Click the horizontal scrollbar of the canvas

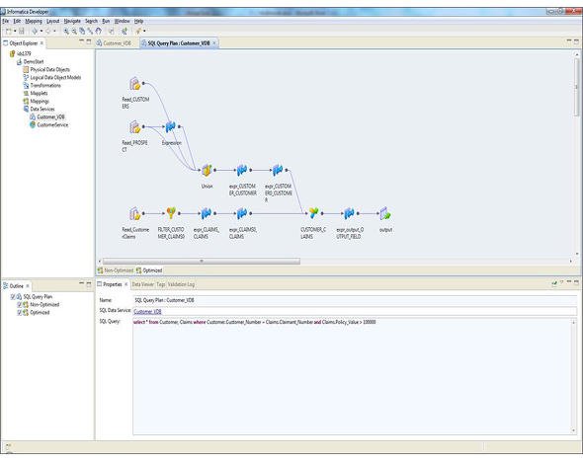click(202, 262)
